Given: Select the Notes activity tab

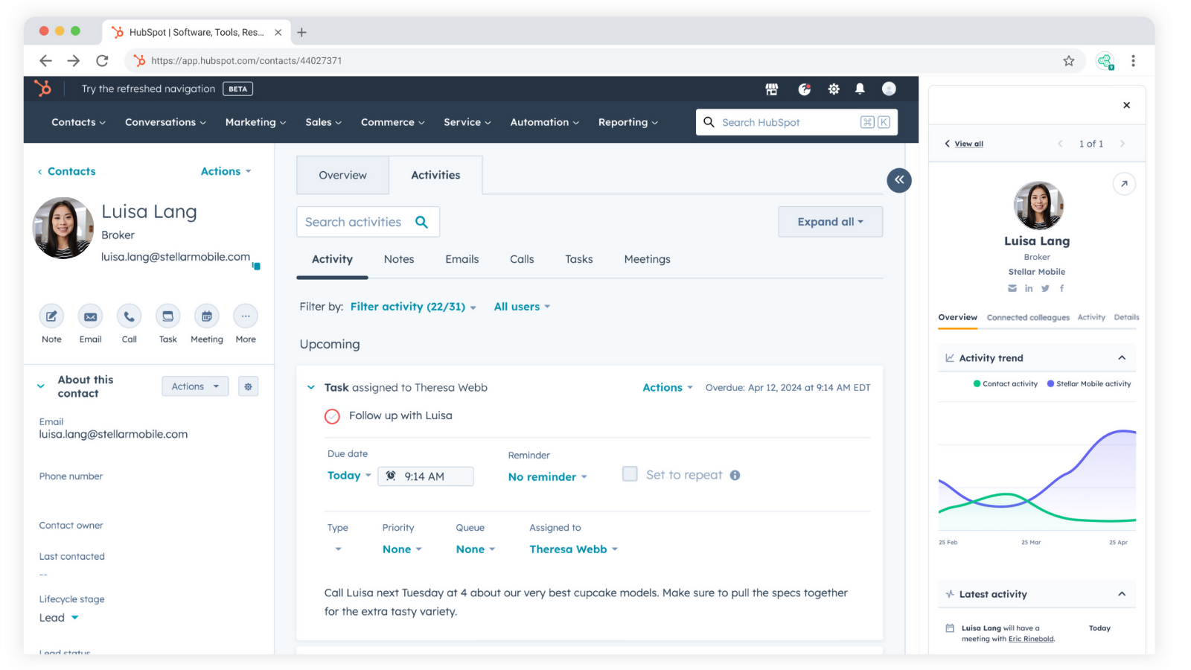Looking at the screenshot, I should [399, 259].
